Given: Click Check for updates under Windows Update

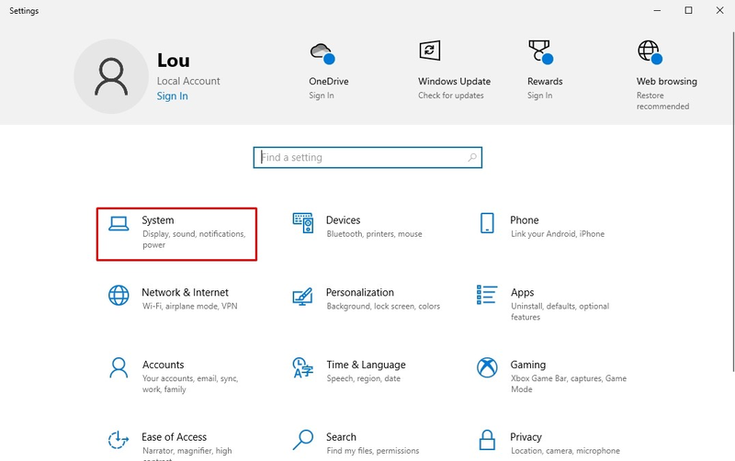Looking at the screenshot, I should click(451, 96).
